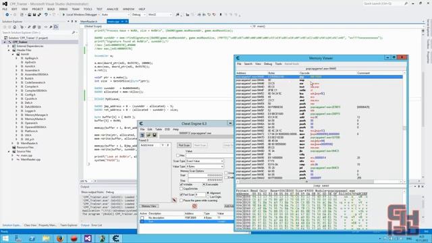Screen dimensions: 432x243
Task: Open the Scan Type dropdown
Action: (x=205, y=161)
